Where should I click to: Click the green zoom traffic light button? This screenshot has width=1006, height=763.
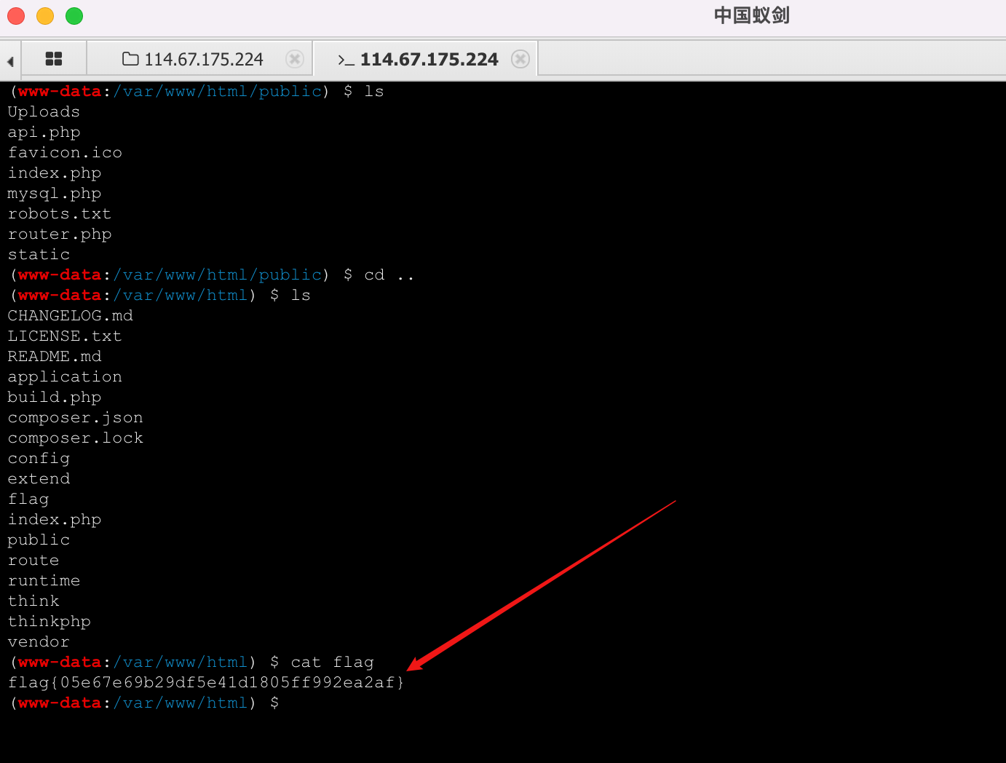tap(74, 15)
